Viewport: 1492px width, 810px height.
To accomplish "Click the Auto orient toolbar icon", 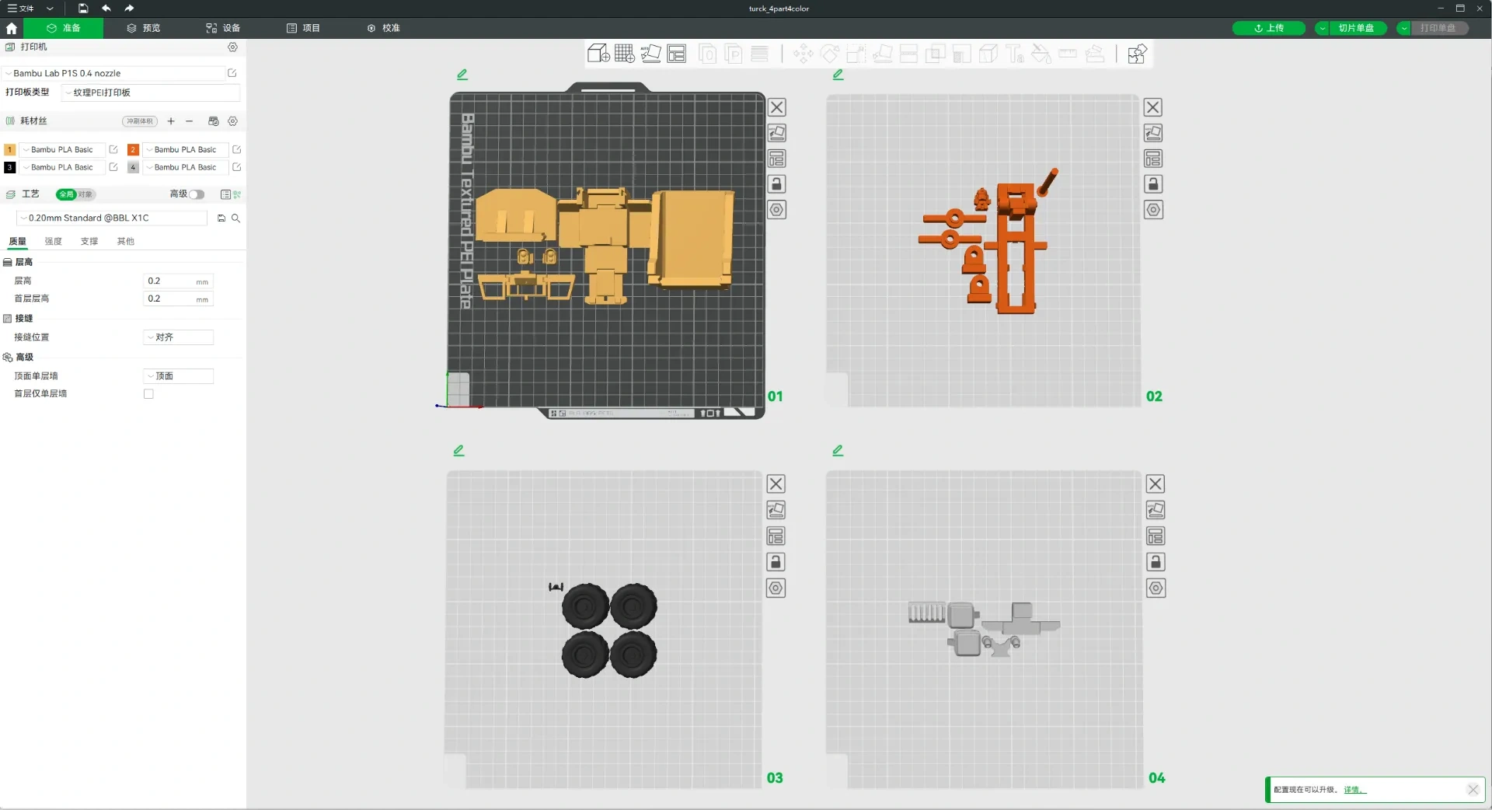I will [651, 54].
